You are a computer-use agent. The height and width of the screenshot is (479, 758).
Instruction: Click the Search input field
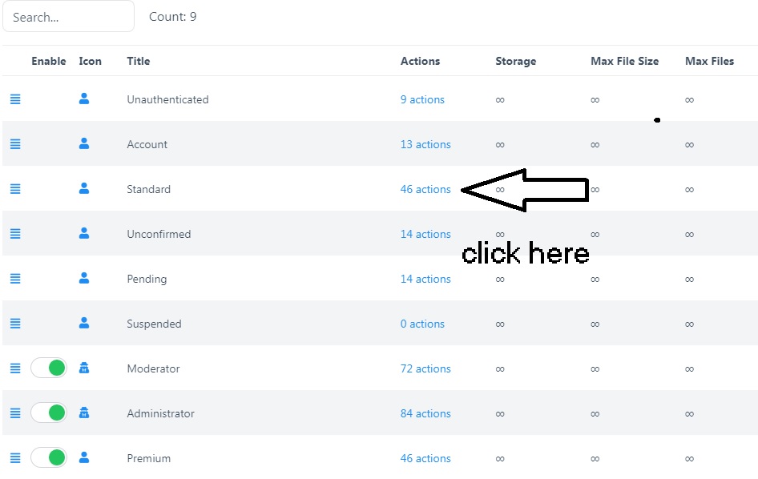pyautogui.click(x=68, y=17)
